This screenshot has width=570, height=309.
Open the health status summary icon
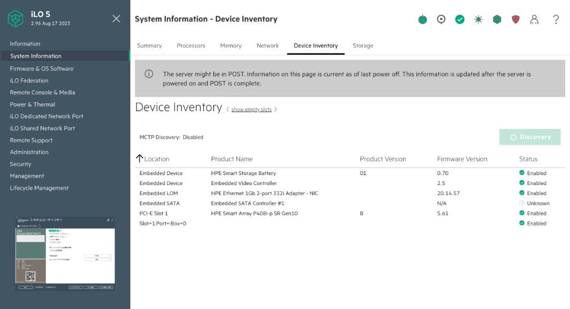460,19
